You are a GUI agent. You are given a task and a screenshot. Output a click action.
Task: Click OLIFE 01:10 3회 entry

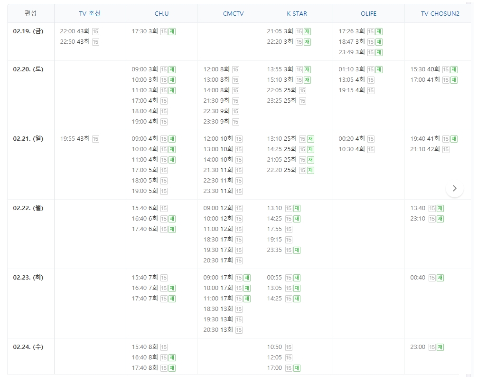coord(351,69)
